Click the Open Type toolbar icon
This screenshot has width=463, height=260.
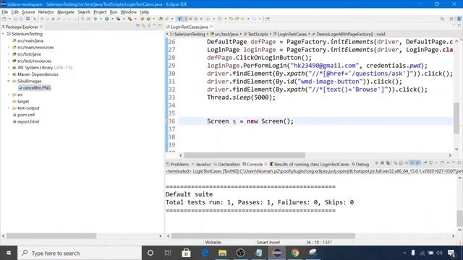coord(161,19)
